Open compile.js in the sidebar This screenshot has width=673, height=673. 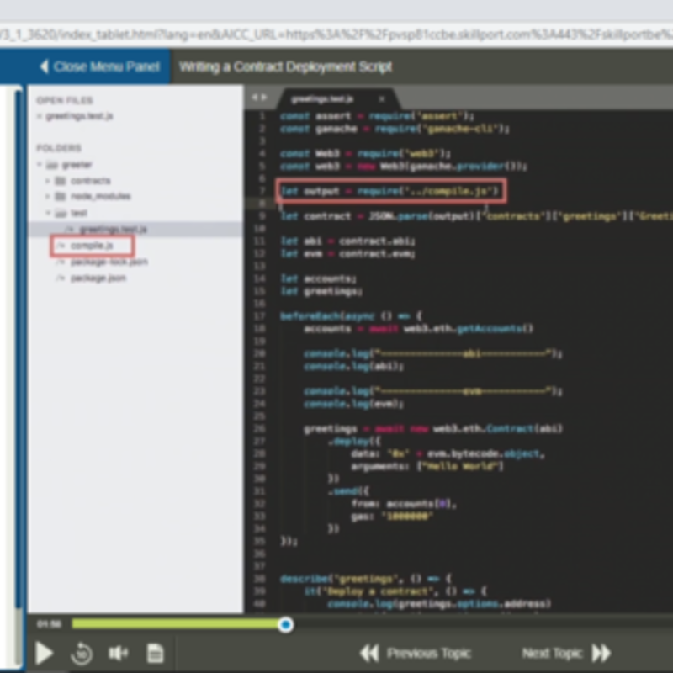point(92,246)
